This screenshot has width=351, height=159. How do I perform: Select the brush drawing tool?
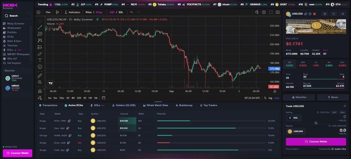40,54
